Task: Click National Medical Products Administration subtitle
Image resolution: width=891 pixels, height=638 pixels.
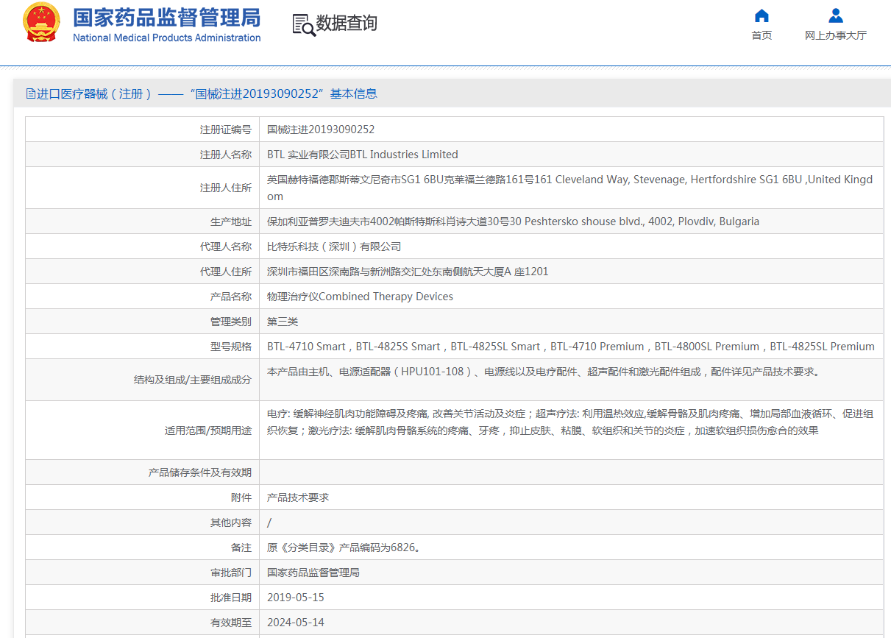Action: pyautogui.click(x=166, y=38)
